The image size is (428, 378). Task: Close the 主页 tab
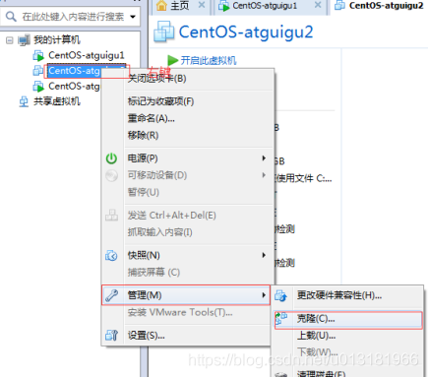(202, 5)
